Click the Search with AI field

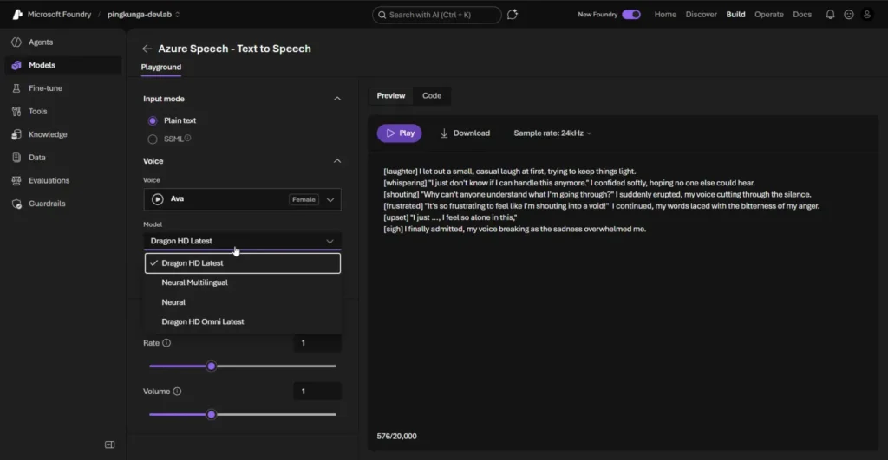click(x=437, y=15)
